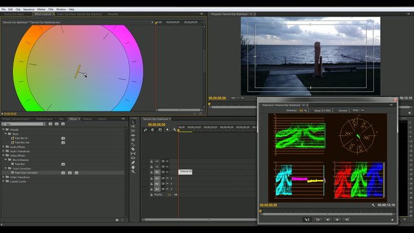
Task: Go to Out point in Reference monitor
Action: tap(347, 219)
